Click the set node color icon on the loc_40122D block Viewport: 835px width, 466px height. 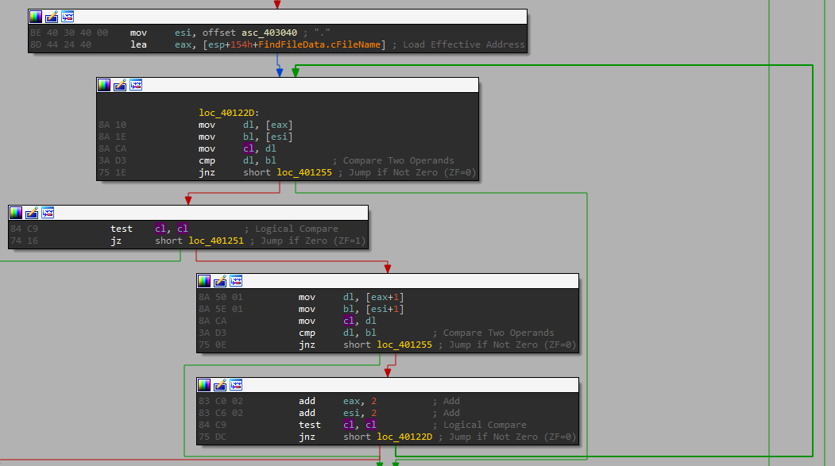click(x=104, y=85)
